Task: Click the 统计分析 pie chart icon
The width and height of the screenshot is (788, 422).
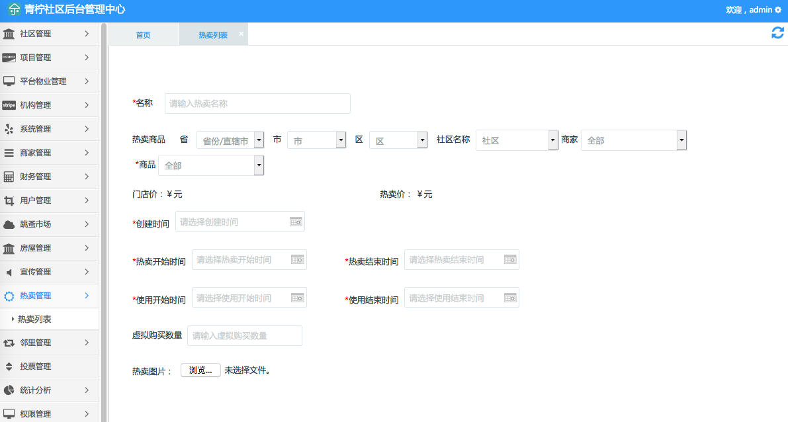Action: point(9,390)
